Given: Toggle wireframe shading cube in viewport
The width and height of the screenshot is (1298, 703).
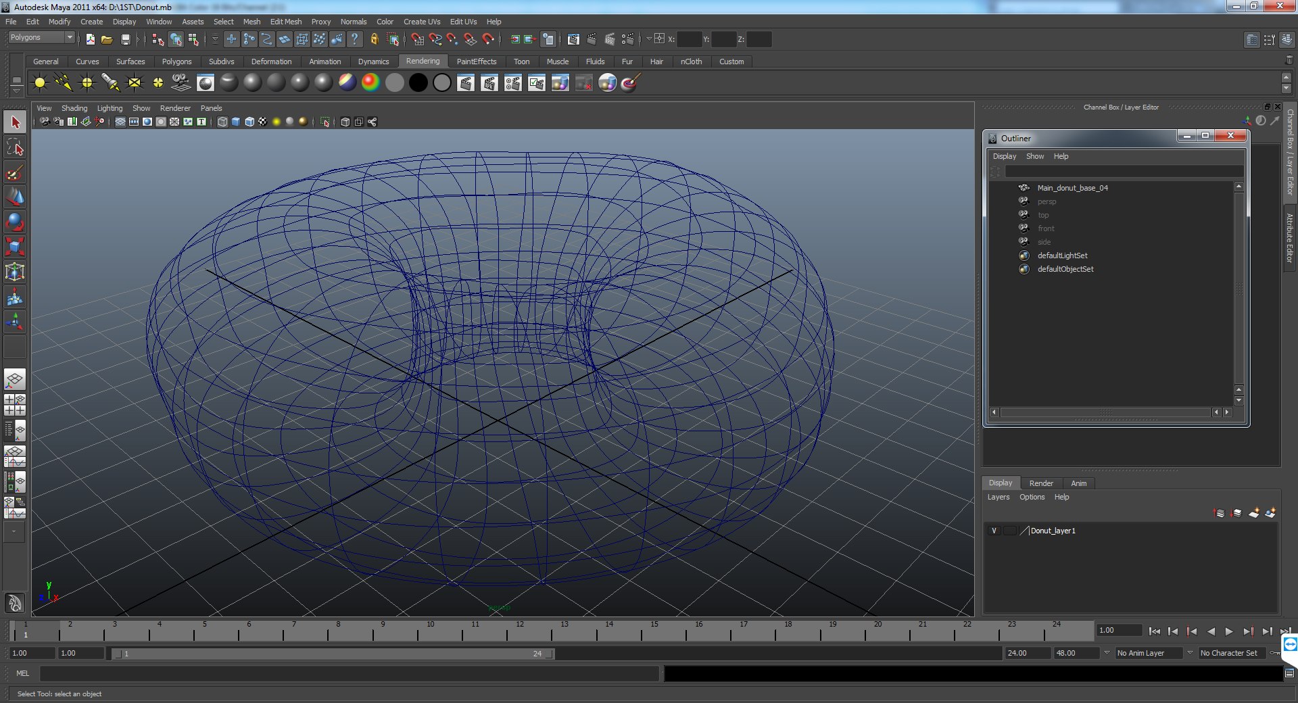Looking at the screenshot, I should pos(222,122).
